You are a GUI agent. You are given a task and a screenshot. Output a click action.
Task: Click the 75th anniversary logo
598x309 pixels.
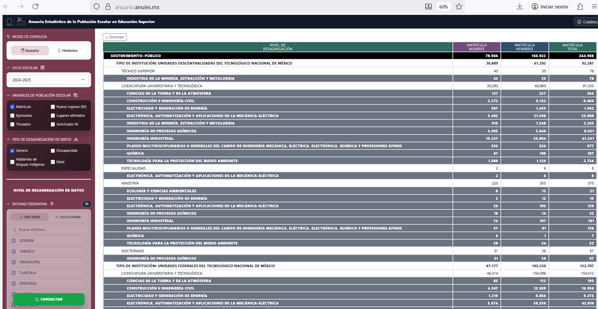pos(21,21)
